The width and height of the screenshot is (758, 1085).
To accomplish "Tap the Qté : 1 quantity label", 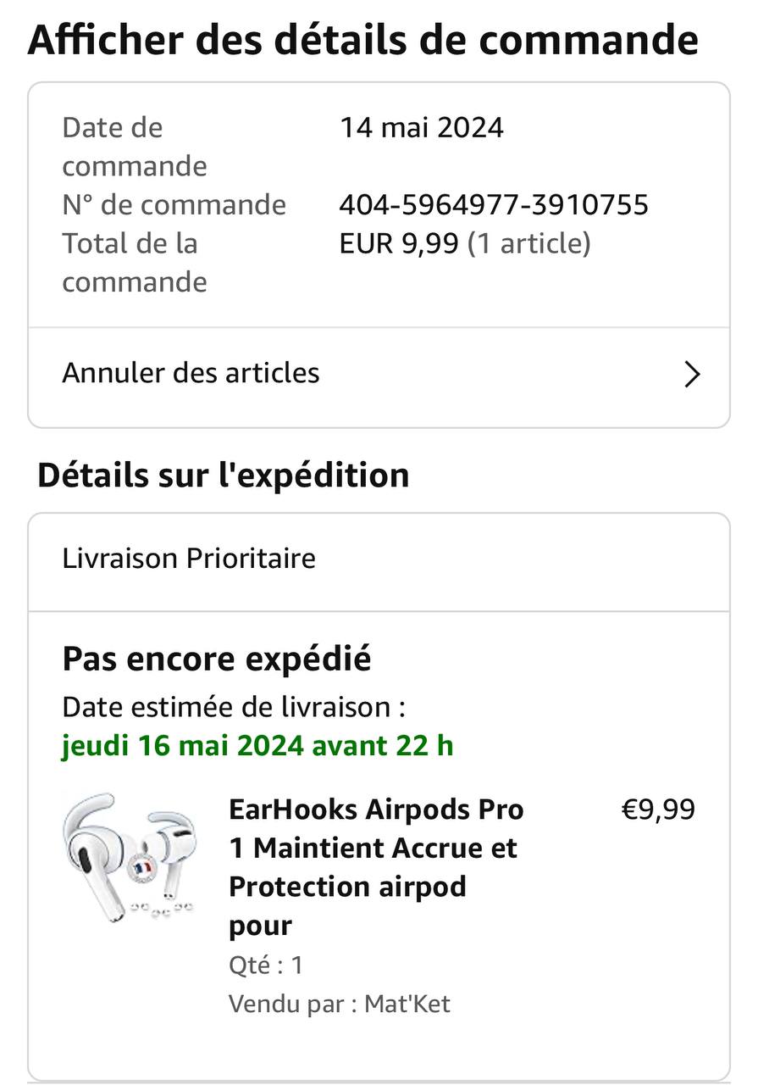I will (x=266, y=965).
